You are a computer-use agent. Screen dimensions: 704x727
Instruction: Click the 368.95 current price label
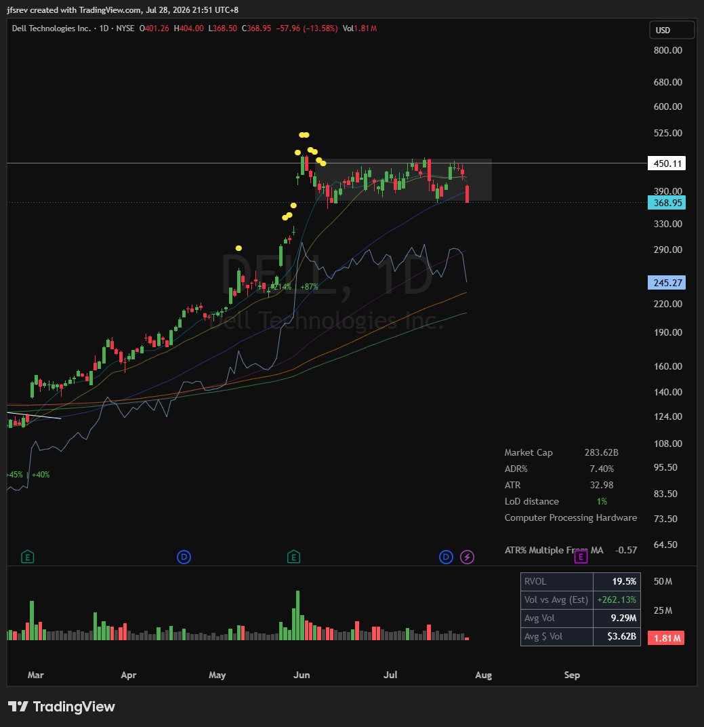667,203
